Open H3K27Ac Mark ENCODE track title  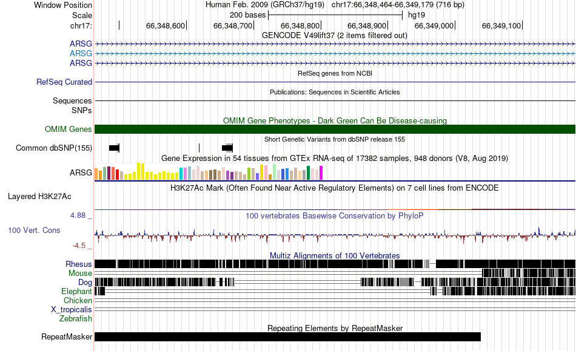pyautogui.click(x=335, y=188)
